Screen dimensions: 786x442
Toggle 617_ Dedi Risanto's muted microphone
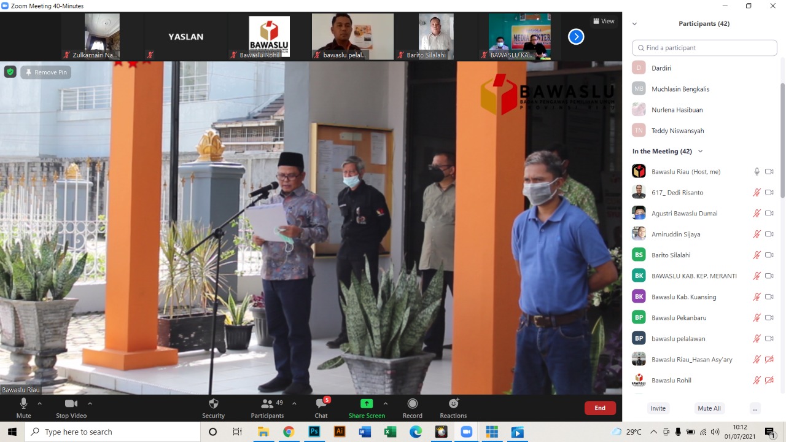click(x=757, y=193)
